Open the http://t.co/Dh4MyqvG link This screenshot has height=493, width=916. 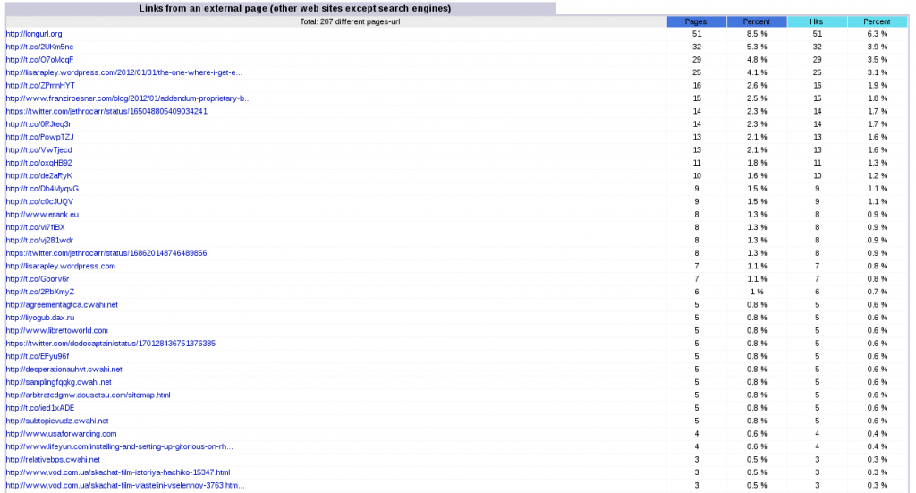tap(42, 188)
